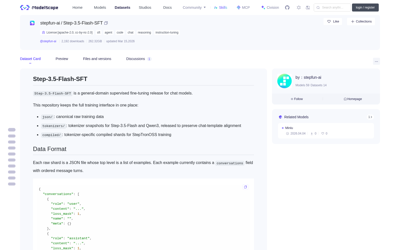Image resolution: width=400 pixels, height=250 pixels.
Task: Click stepfun-ai in dataset title
Action: point(50,23)
